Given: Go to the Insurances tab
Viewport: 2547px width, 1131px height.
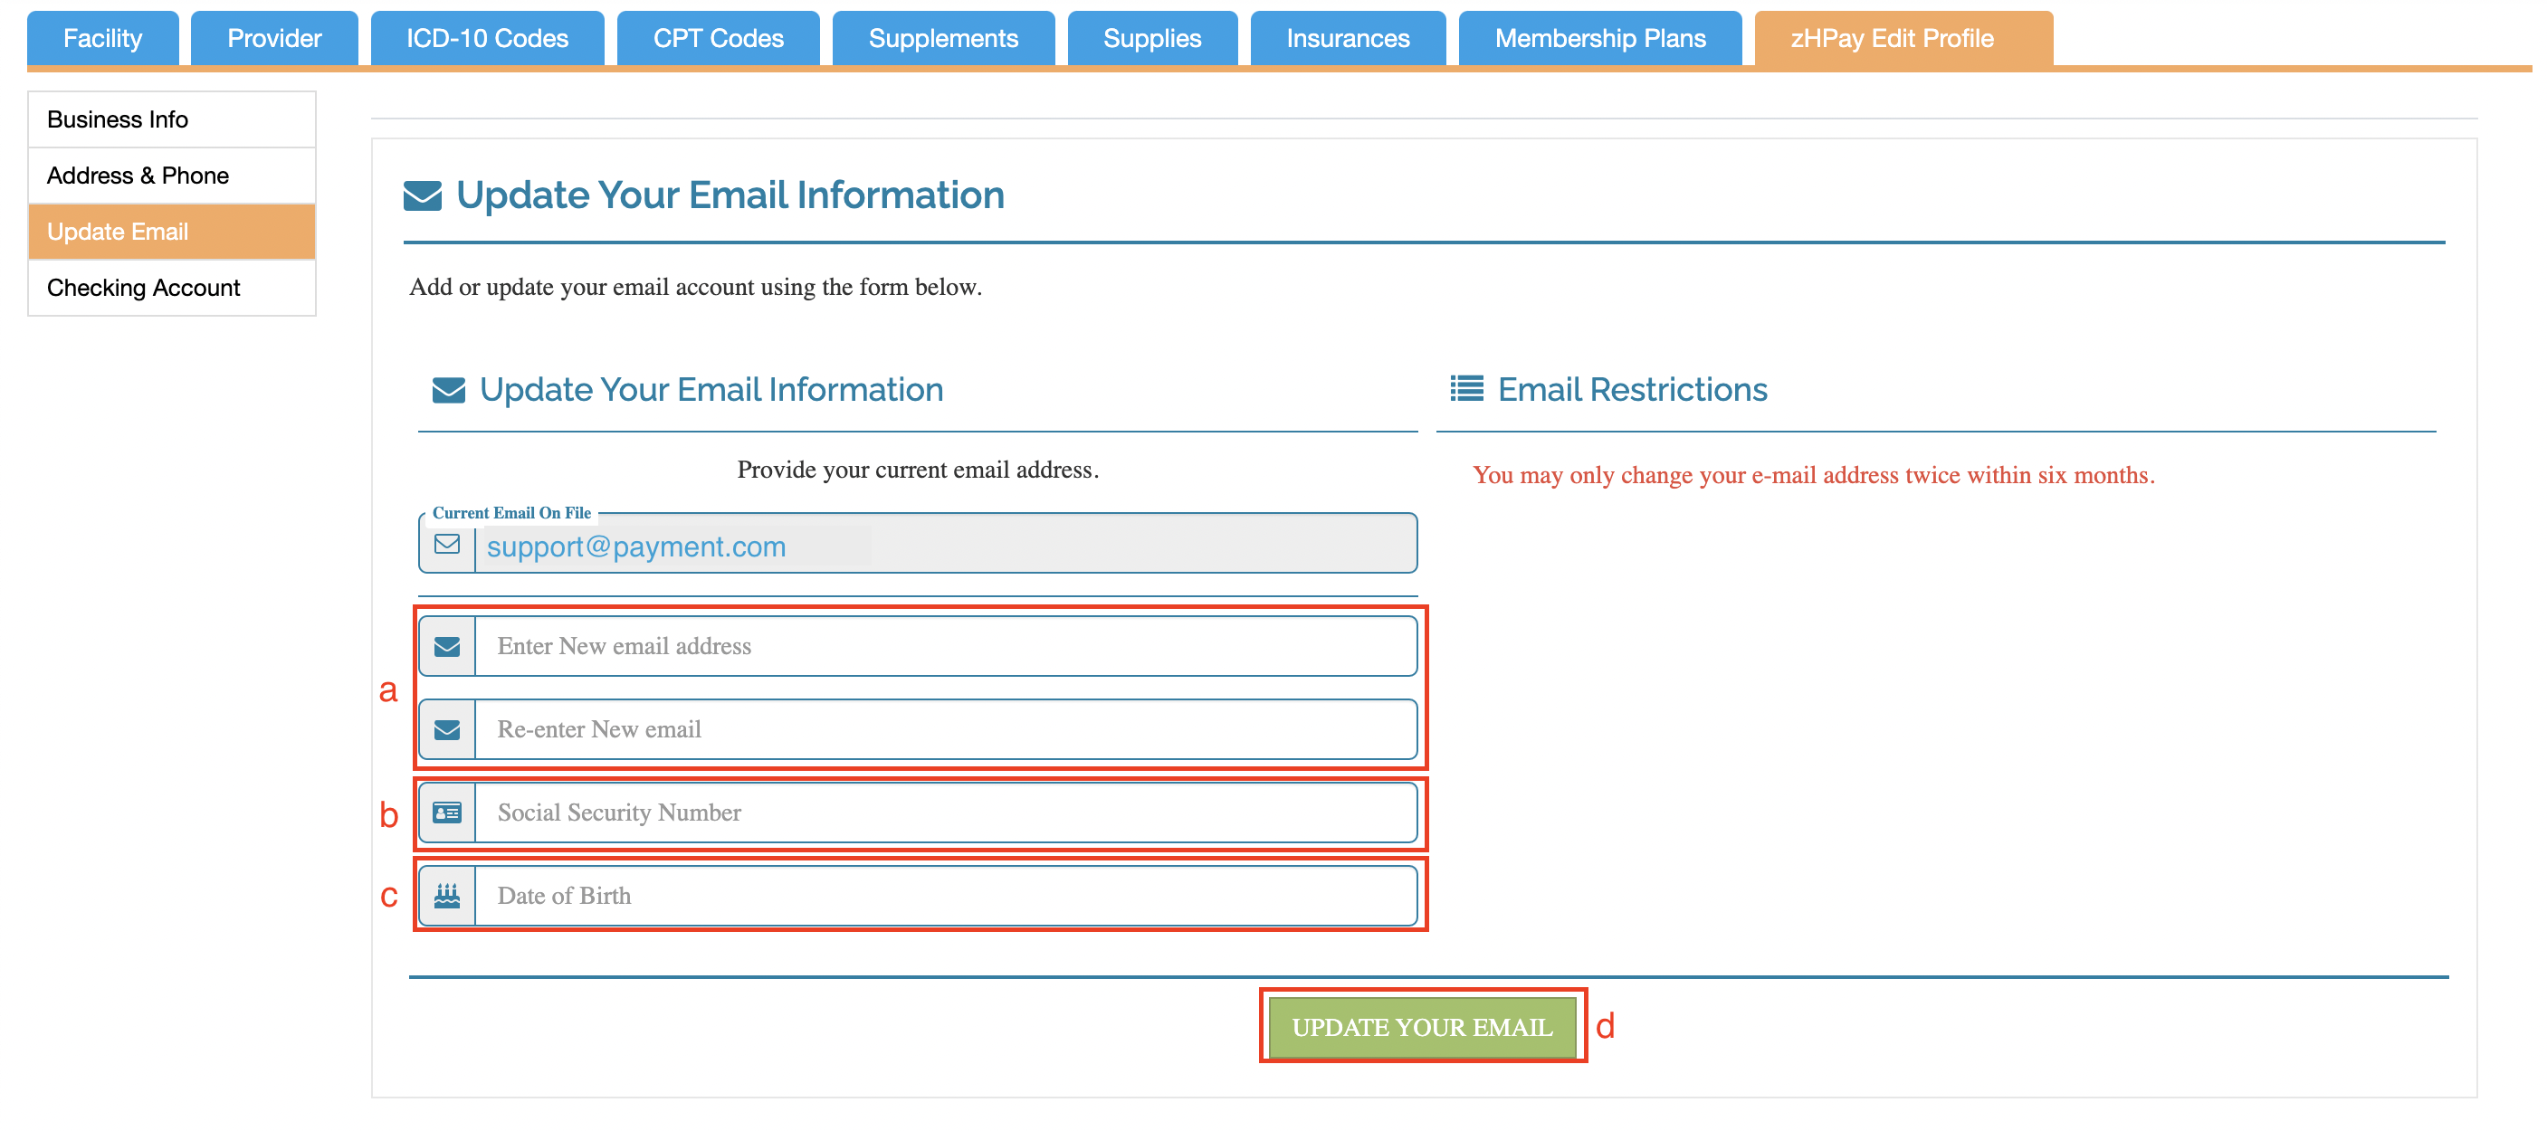Looking at the screenshot, I should click(1347, 39).
